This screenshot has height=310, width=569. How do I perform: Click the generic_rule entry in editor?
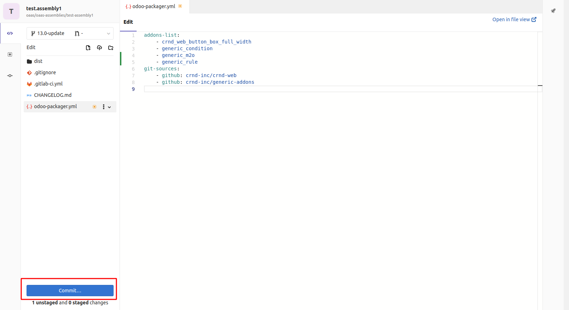coord(180,62)
